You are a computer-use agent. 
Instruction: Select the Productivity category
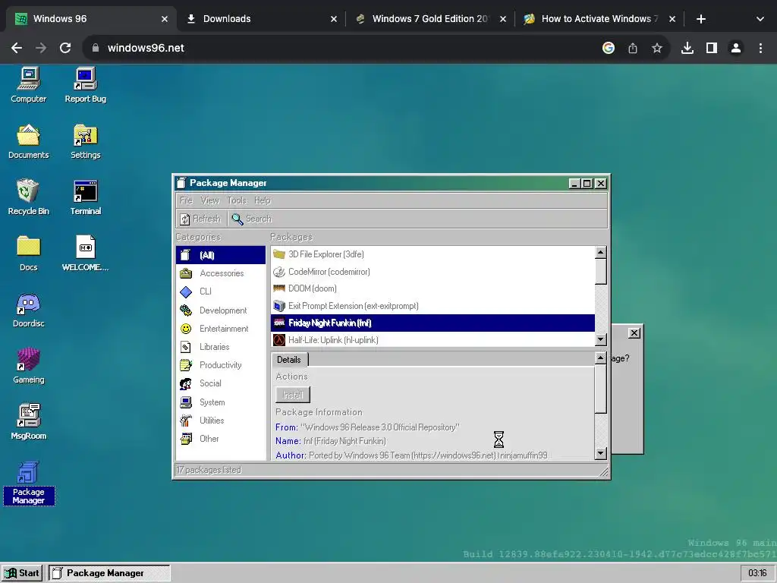click(x=221, y=365)
